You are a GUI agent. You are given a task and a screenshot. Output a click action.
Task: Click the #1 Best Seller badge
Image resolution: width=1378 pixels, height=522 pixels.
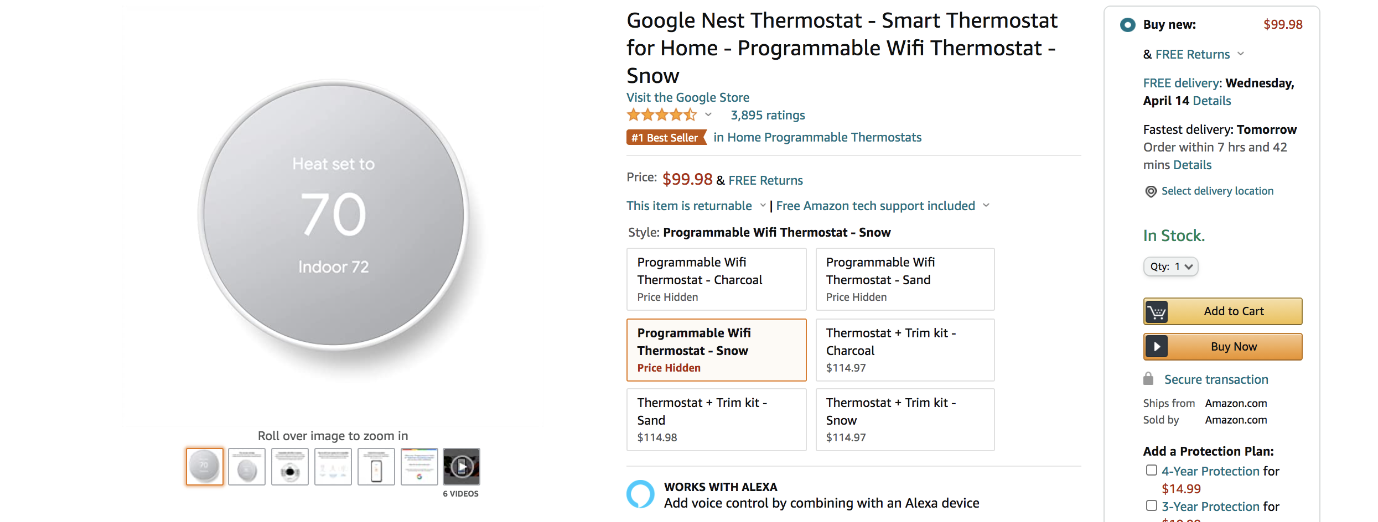tap(666, 137)
